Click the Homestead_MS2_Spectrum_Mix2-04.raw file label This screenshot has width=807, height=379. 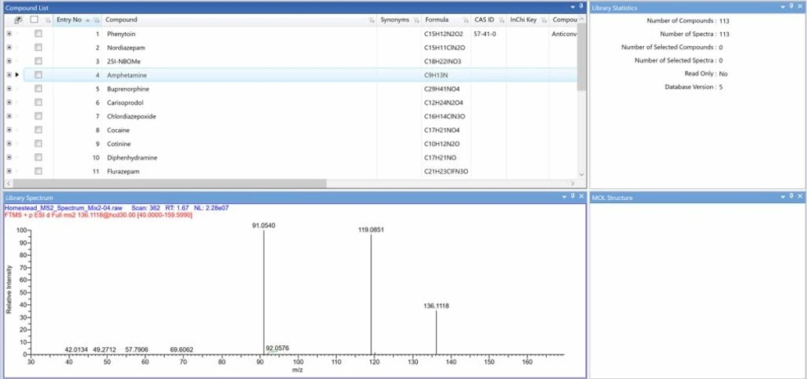coord(63,208)
